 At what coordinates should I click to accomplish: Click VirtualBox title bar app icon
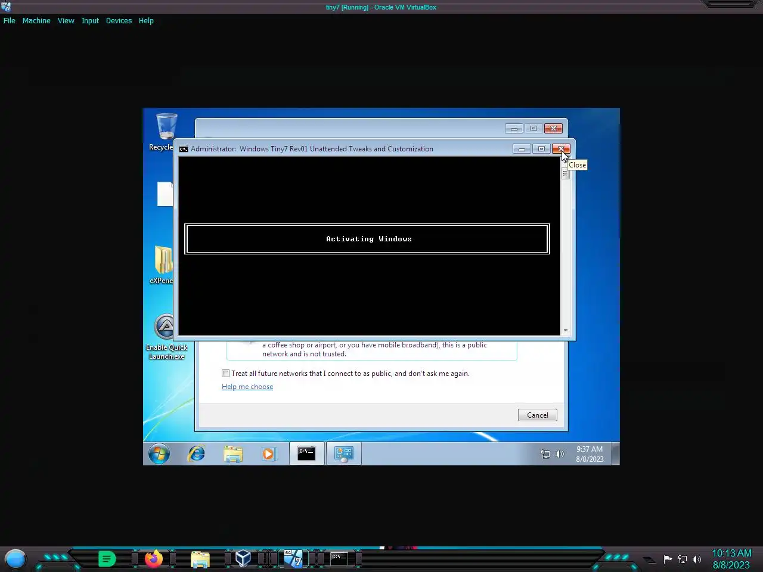(6, 7)
